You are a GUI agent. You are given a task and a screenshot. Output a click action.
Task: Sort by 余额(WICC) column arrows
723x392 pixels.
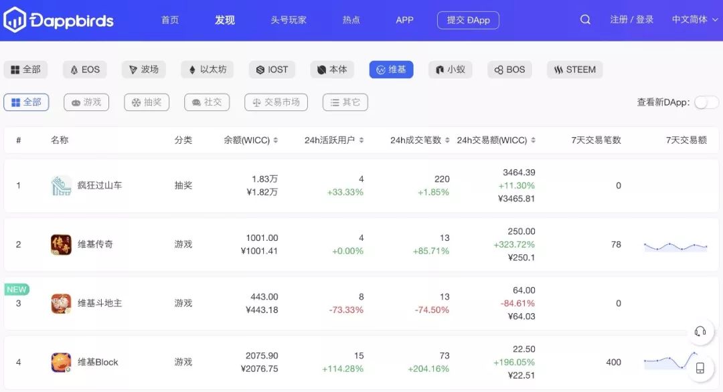[276, 140]
